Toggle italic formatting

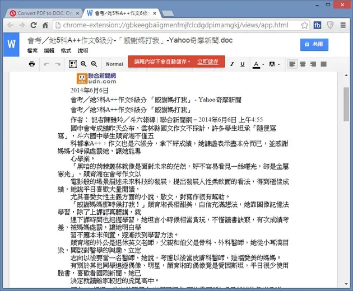(232, 64)
